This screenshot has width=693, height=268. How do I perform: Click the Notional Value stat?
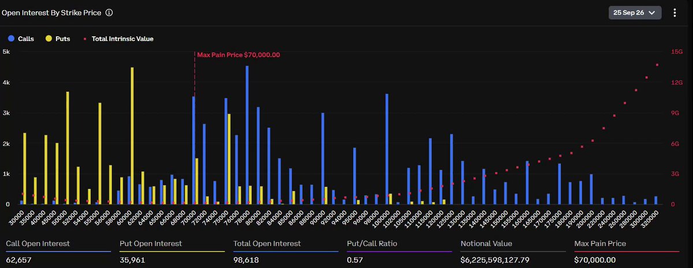pos(513,252)
